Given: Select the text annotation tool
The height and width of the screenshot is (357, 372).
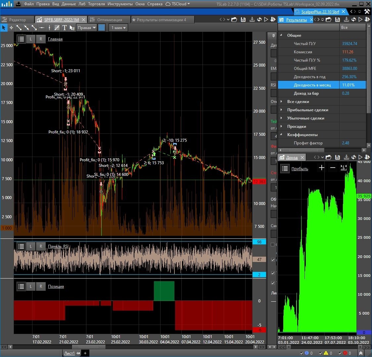Looking at the screenshot, I should click(65, 28).
